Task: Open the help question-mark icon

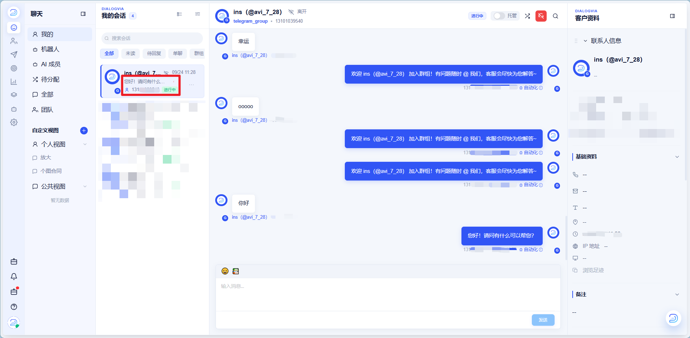Action: 14,307
